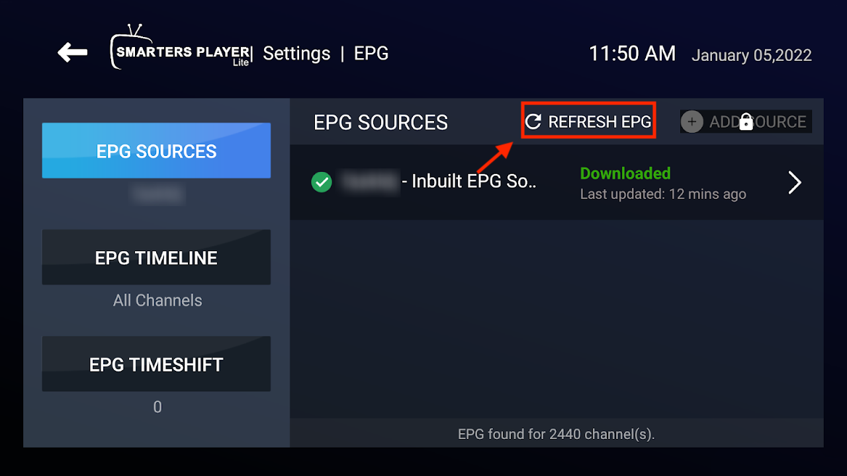Click the lock icon on Add Source
This screenshot has height=476, width=847.
click(746, 122)
